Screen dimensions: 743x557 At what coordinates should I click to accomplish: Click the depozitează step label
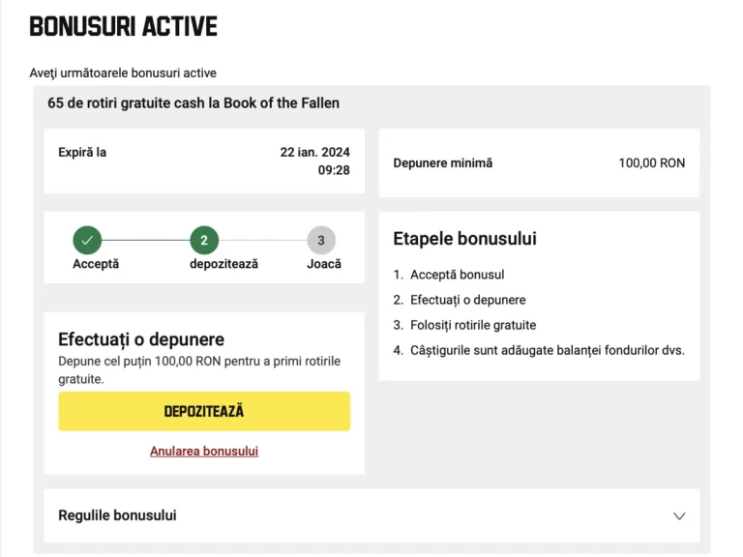[x=224, y=264]
